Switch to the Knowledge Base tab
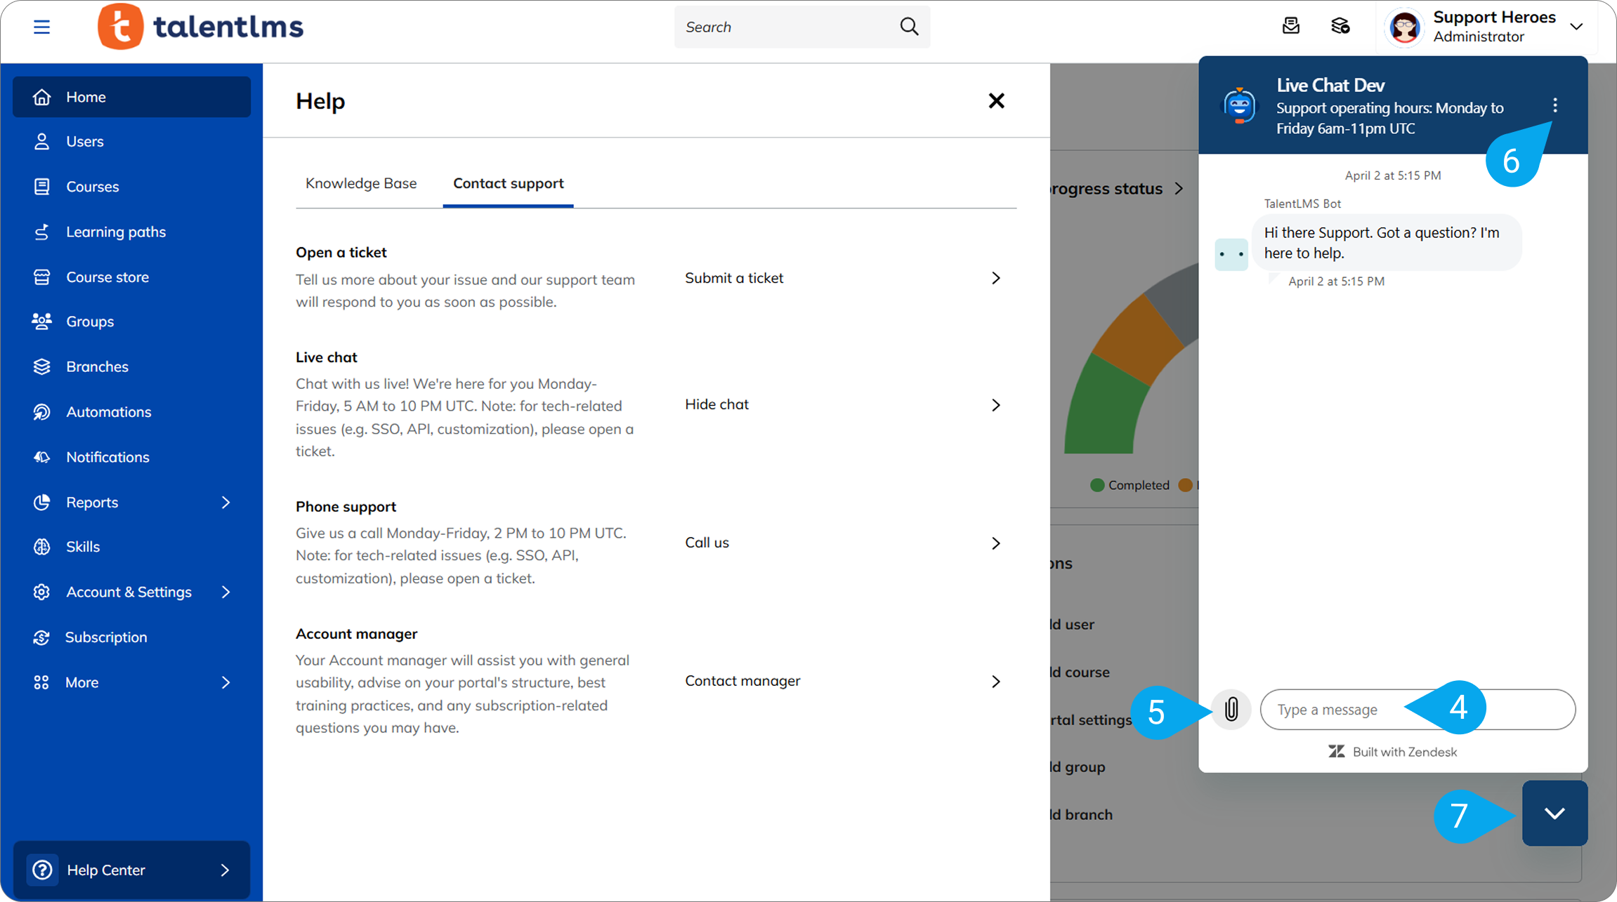The width and height of the screenshot is (1617, 902). click(x=361, y=183)
